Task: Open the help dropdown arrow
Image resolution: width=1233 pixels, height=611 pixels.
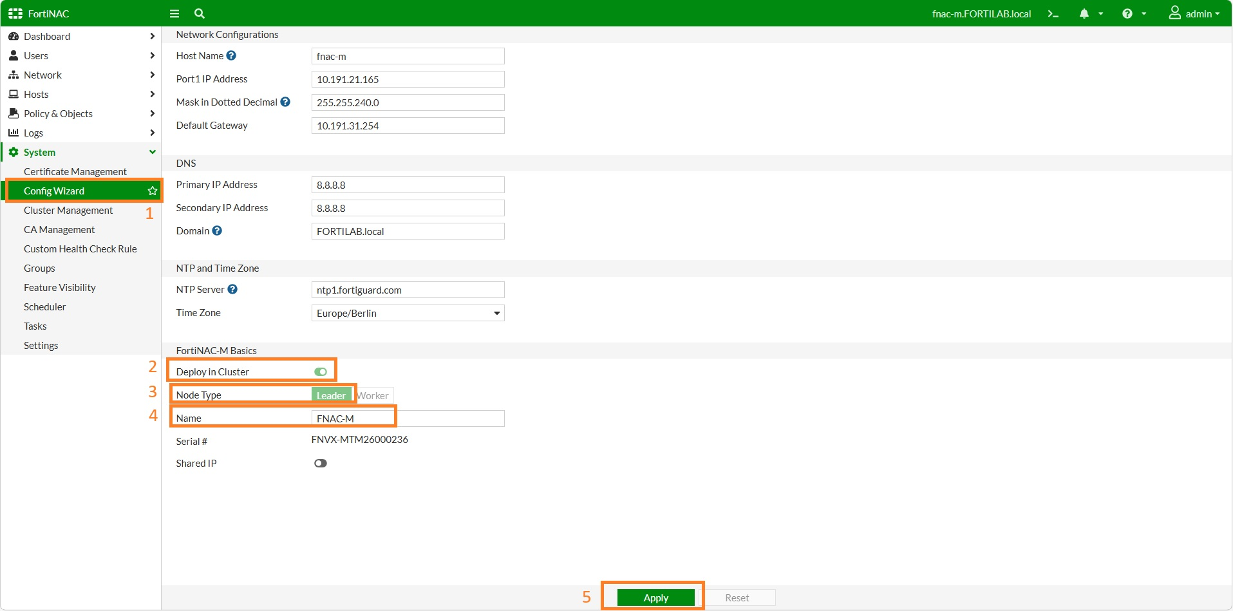Action: pos(1144,14)
